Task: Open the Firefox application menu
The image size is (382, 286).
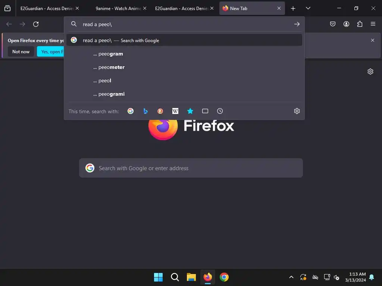Action: click(373, 24)
